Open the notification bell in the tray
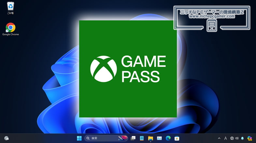This screenshot has height=143, width=256. (242, 138)
